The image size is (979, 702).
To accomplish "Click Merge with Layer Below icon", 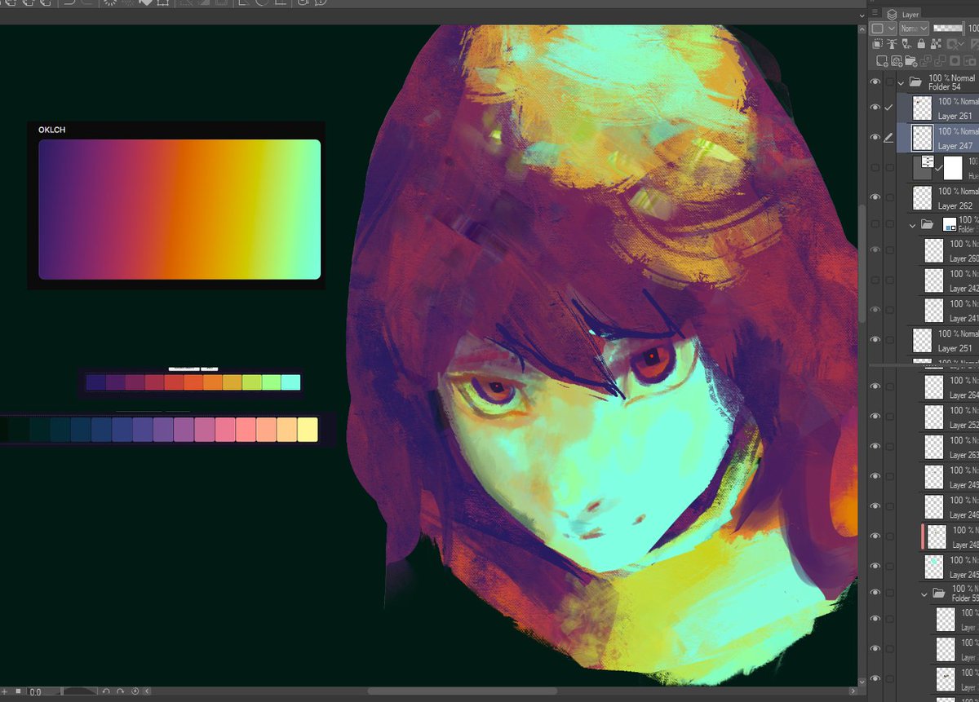I will (940, 60).
